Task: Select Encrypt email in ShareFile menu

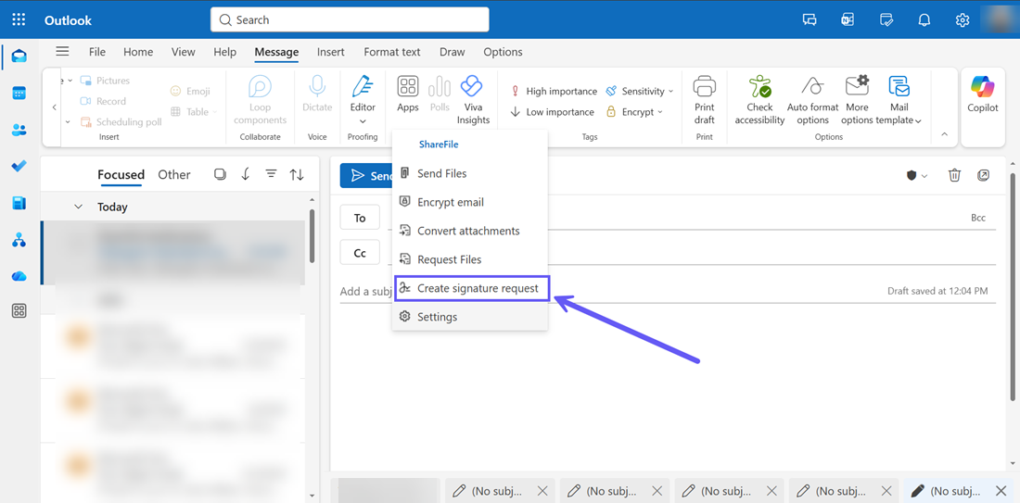Action: click(x=470, y=202)
